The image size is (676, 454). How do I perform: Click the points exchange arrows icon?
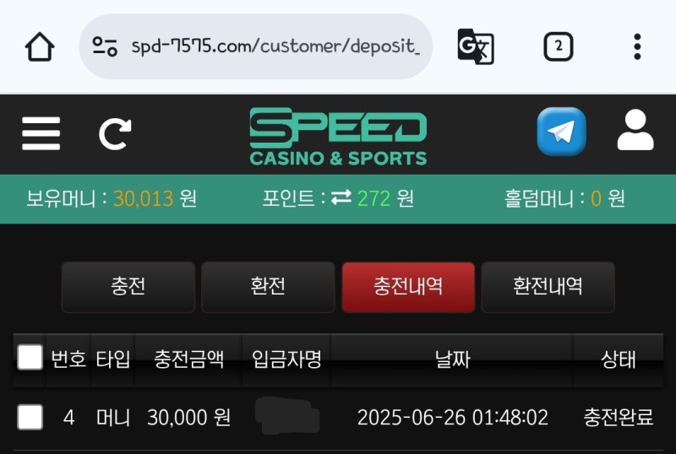click(x=341, y=197)
